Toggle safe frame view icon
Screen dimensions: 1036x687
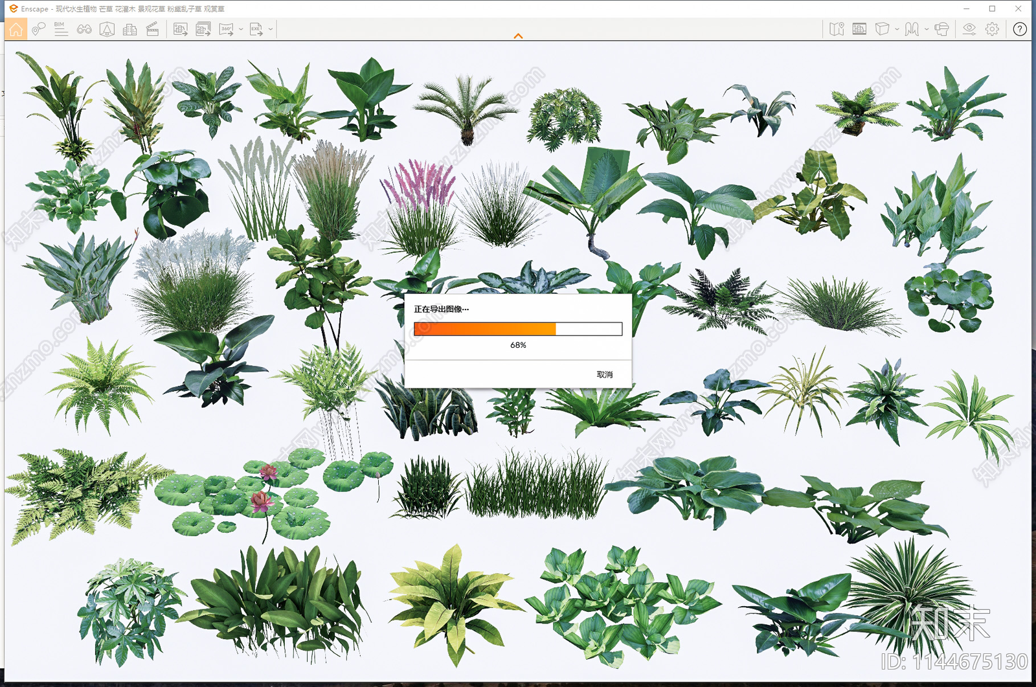pos(107,29)
